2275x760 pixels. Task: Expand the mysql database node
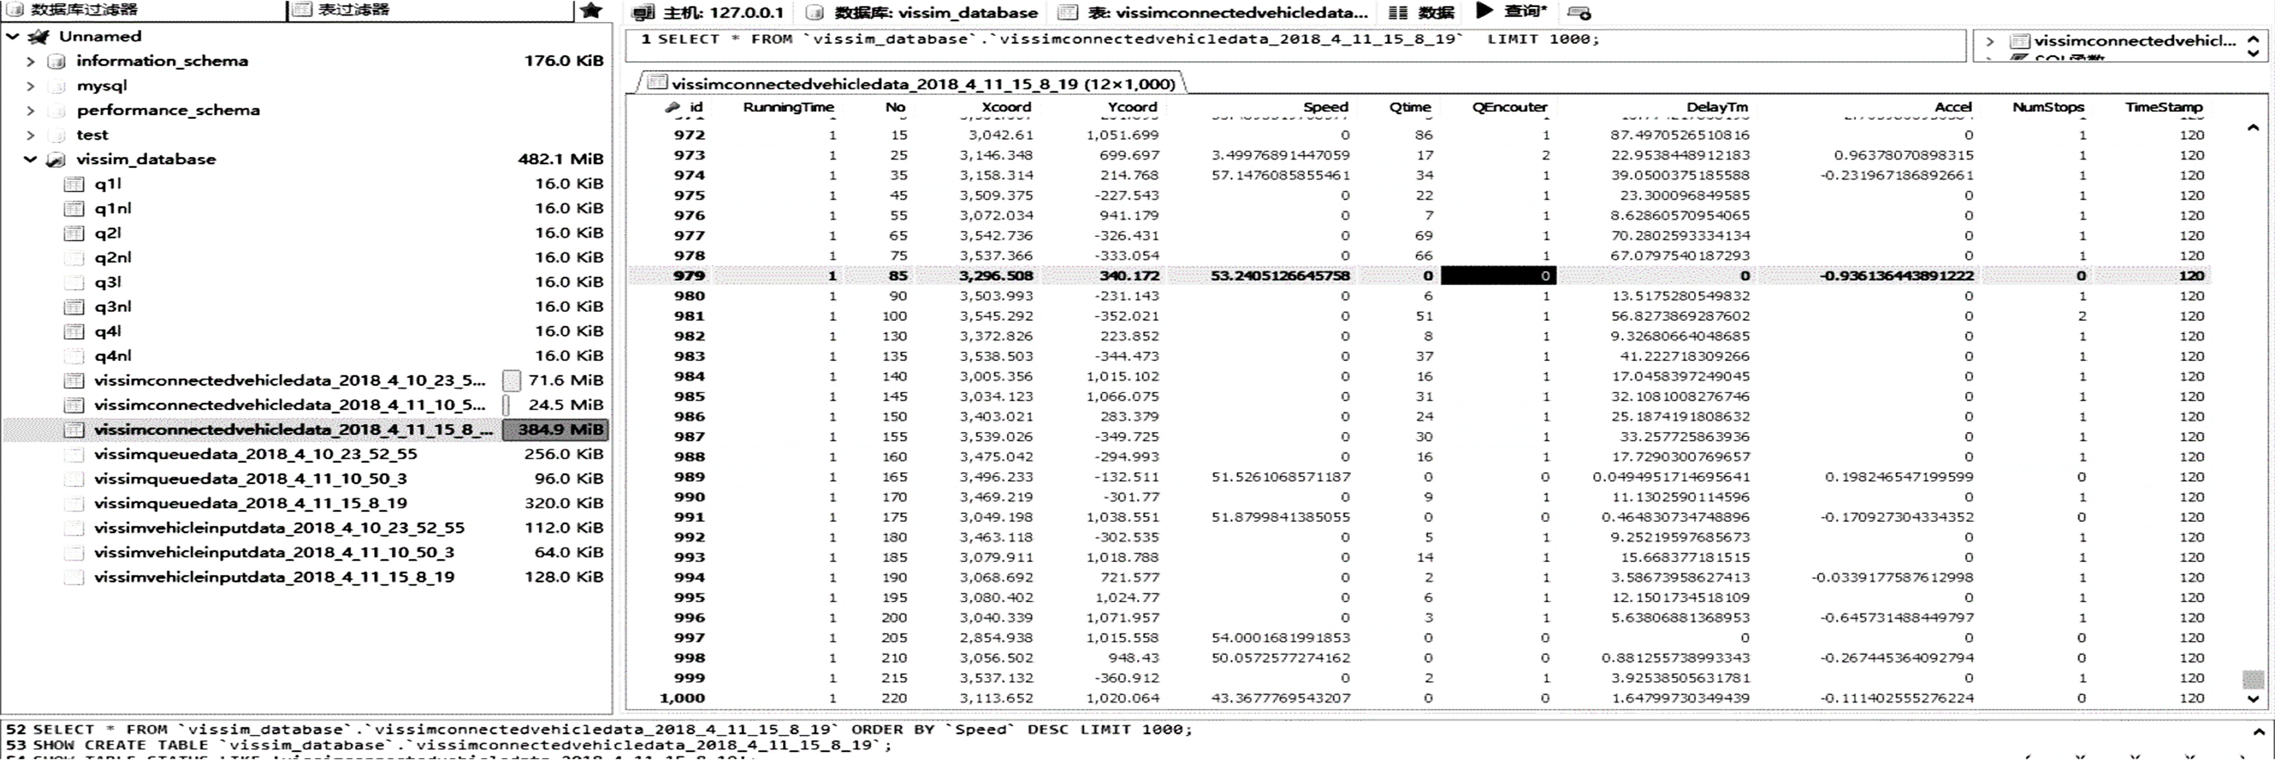pyautogui.click(x=30, y=86)
